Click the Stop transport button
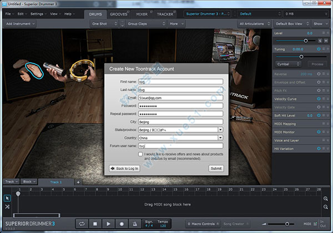This screenshot has height=233, width=333. (95, 224)
